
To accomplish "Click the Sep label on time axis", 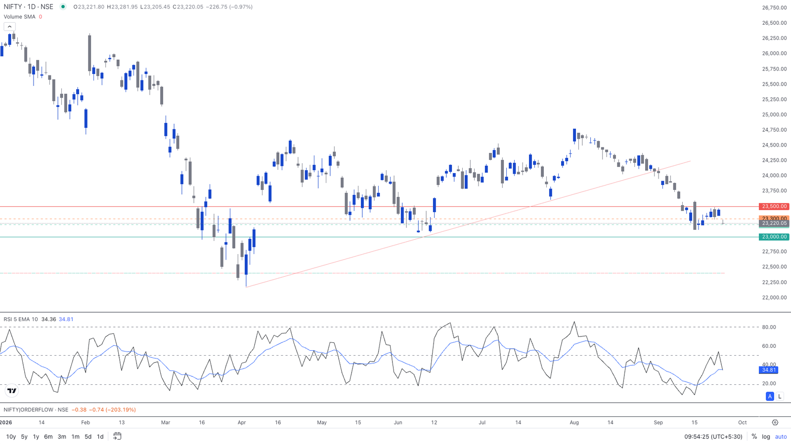I will pos(658,423).
